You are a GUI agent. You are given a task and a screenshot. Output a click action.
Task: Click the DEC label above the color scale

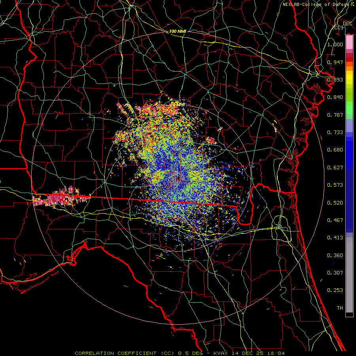(x=347, y=24)
